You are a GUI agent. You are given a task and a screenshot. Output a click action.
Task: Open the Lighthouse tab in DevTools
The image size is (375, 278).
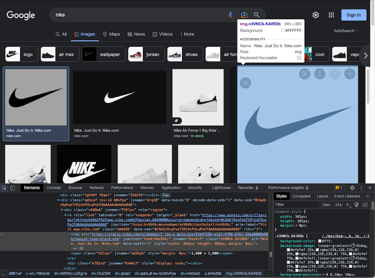221,188
